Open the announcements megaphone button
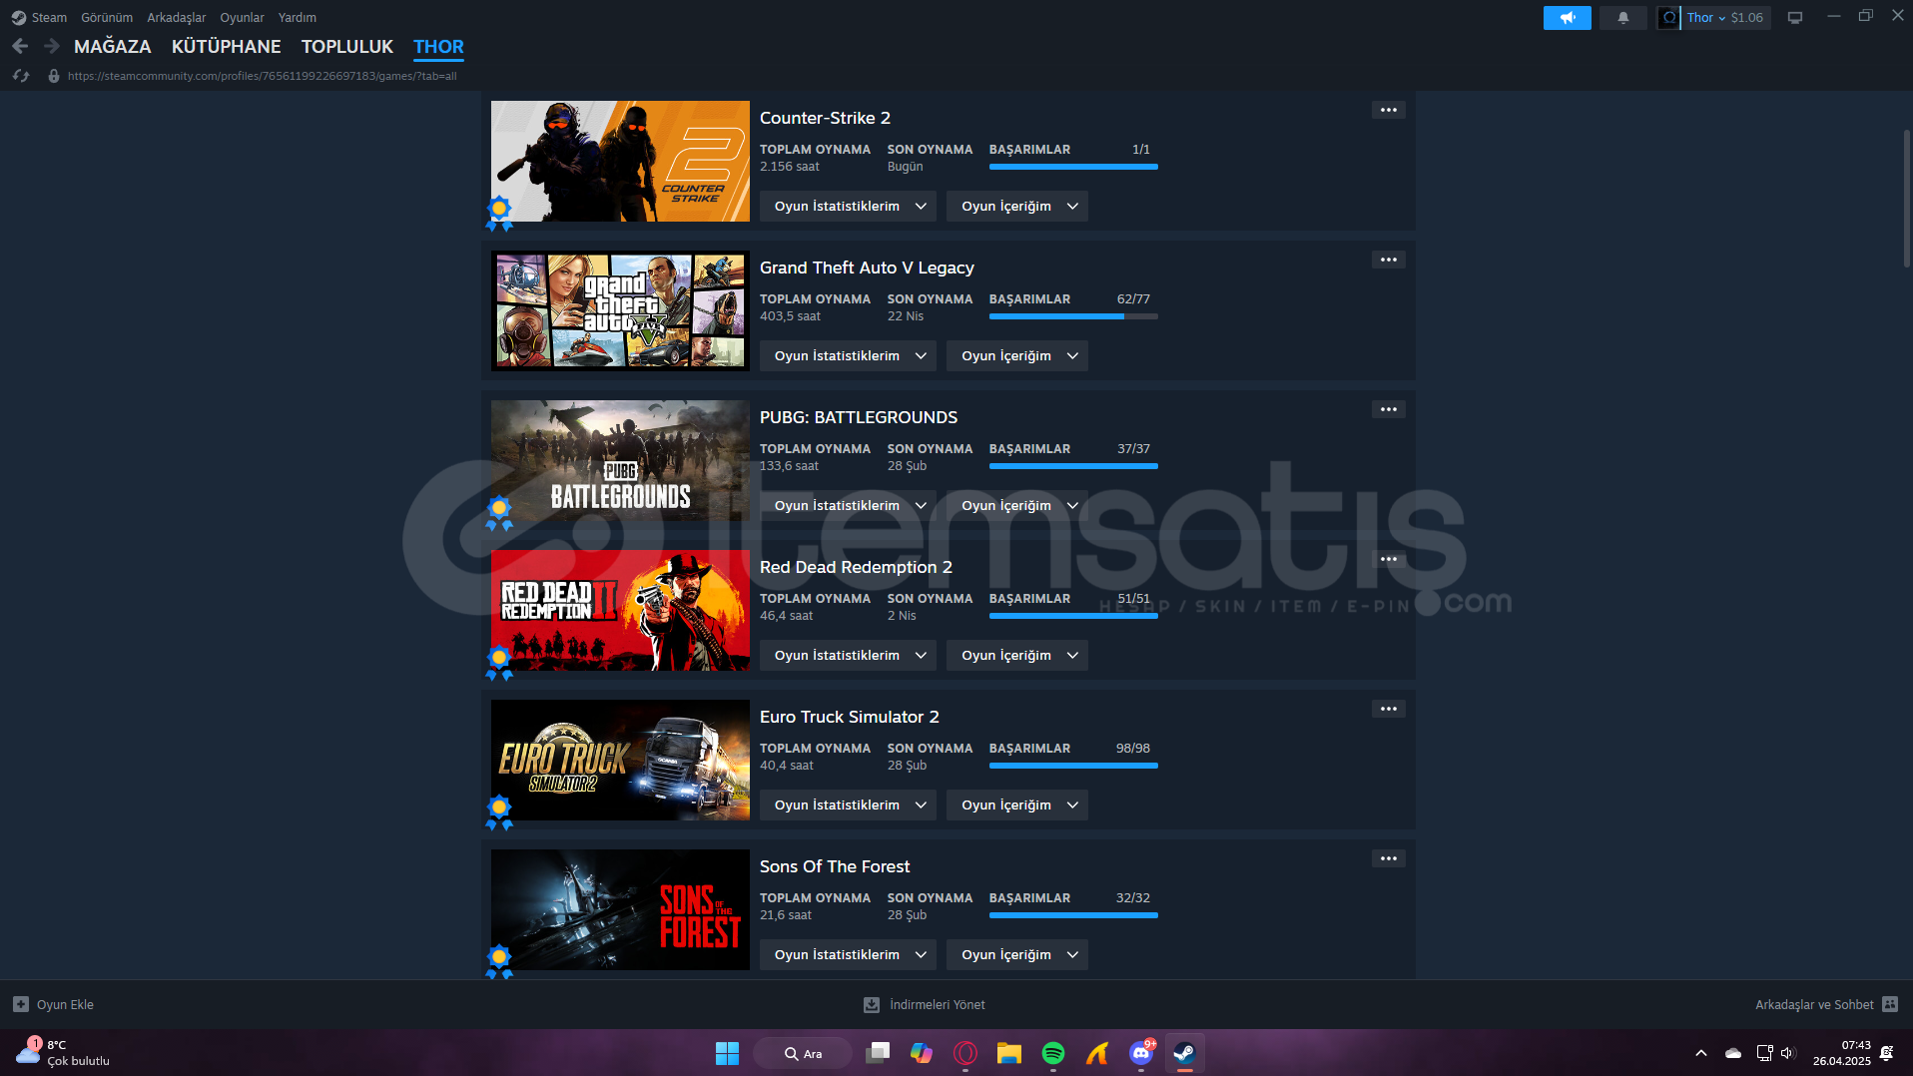The height and width of the screenshot is (1076, 1913). 1567,17
